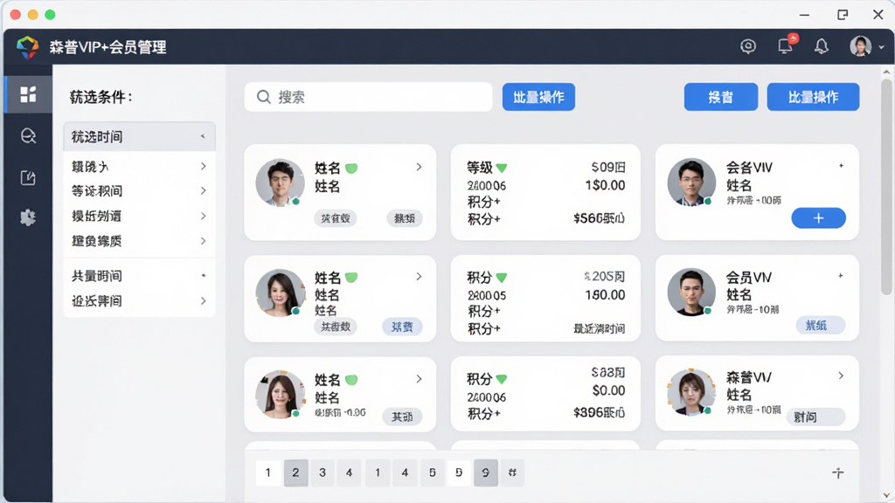Click the 筛选条件 heading
Screen dimensions: 895x503
tap(101, 98)
